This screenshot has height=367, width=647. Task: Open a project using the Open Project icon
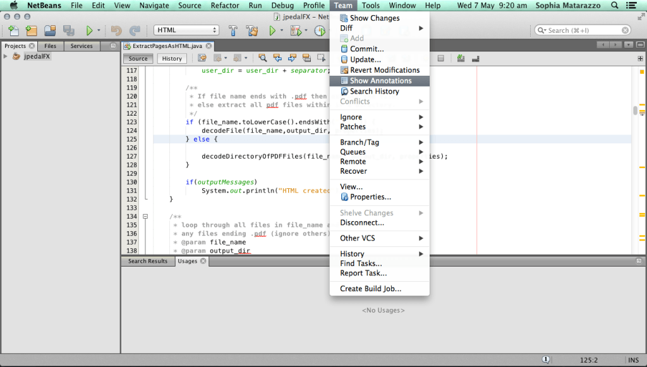(50, 30)
